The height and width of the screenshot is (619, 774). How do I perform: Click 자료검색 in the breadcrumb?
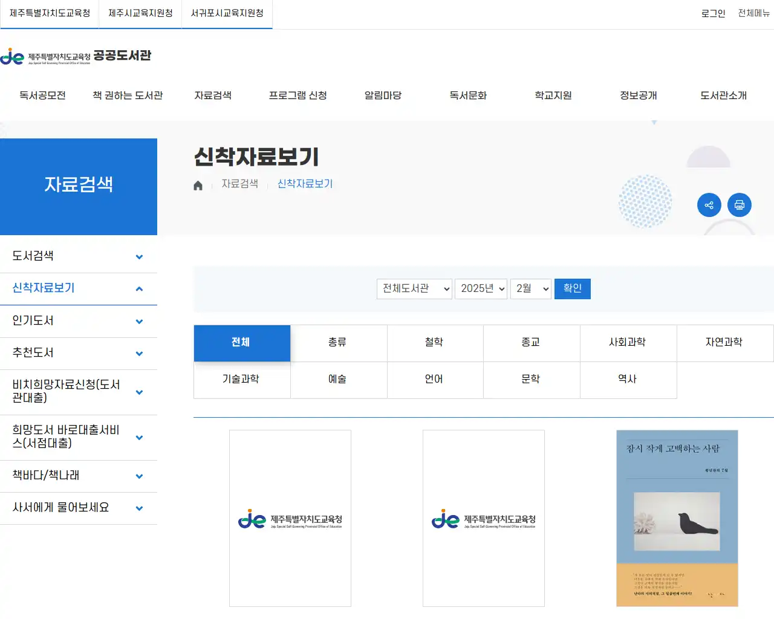click(239, 184)
